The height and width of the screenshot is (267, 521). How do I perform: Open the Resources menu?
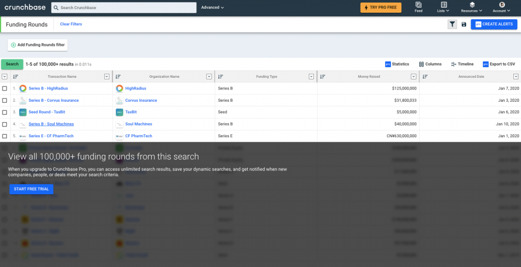472,7
